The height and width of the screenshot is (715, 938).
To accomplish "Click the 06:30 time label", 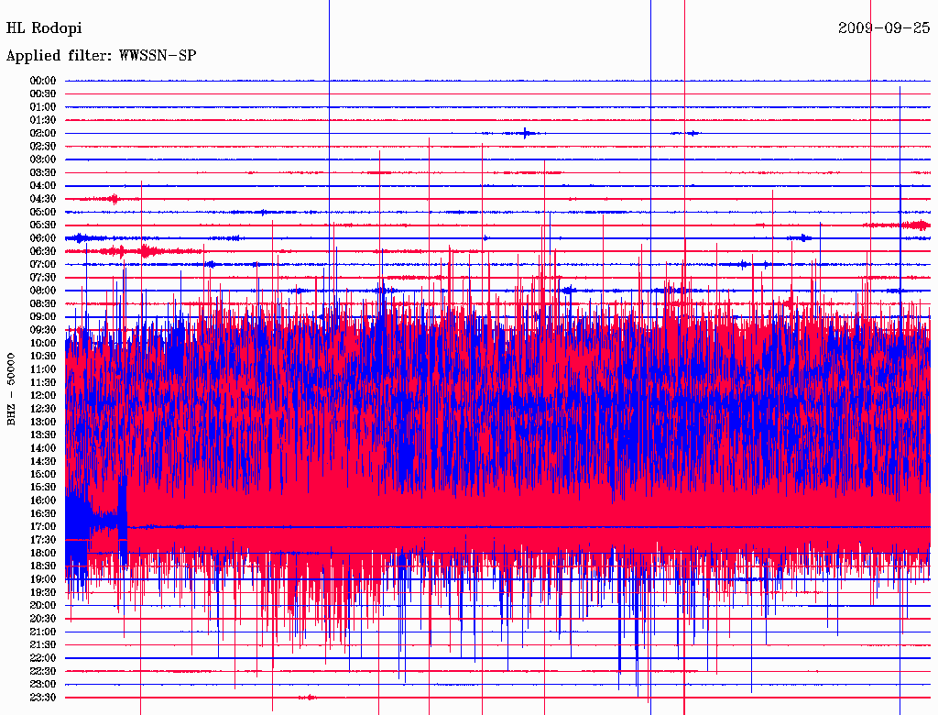I will (x=42, y=251).
